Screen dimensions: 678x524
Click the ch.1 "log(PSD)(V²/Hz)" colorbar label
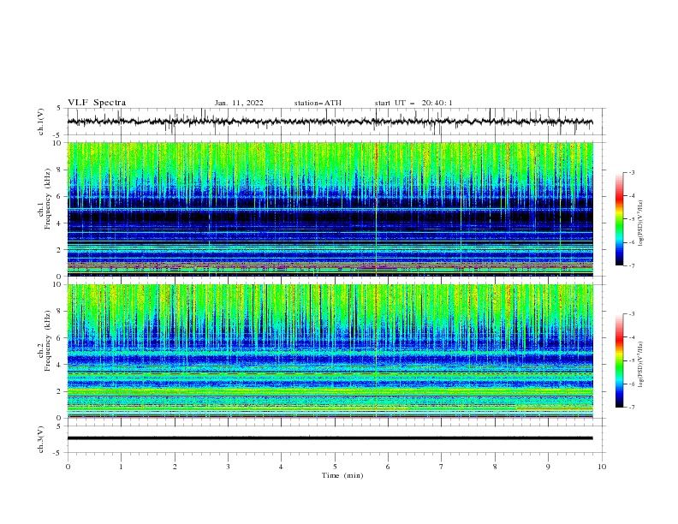tap(640, 223)
